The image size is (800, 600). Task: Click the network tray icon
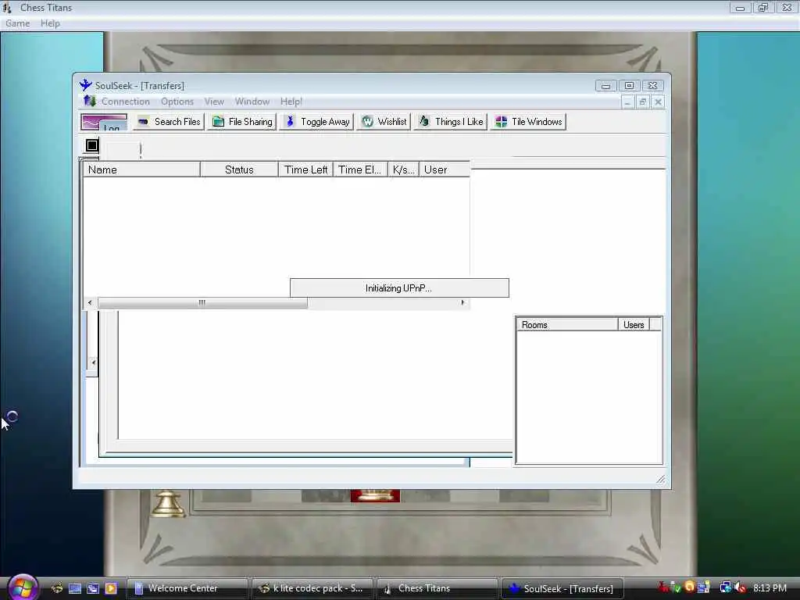coord(725,587)
